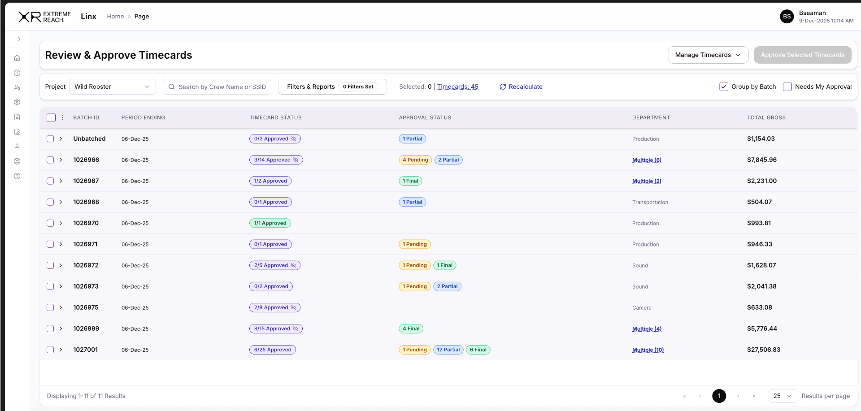Go to the first page arrow
This screenshot has width=861, height=411.
(x=684, y=396)
